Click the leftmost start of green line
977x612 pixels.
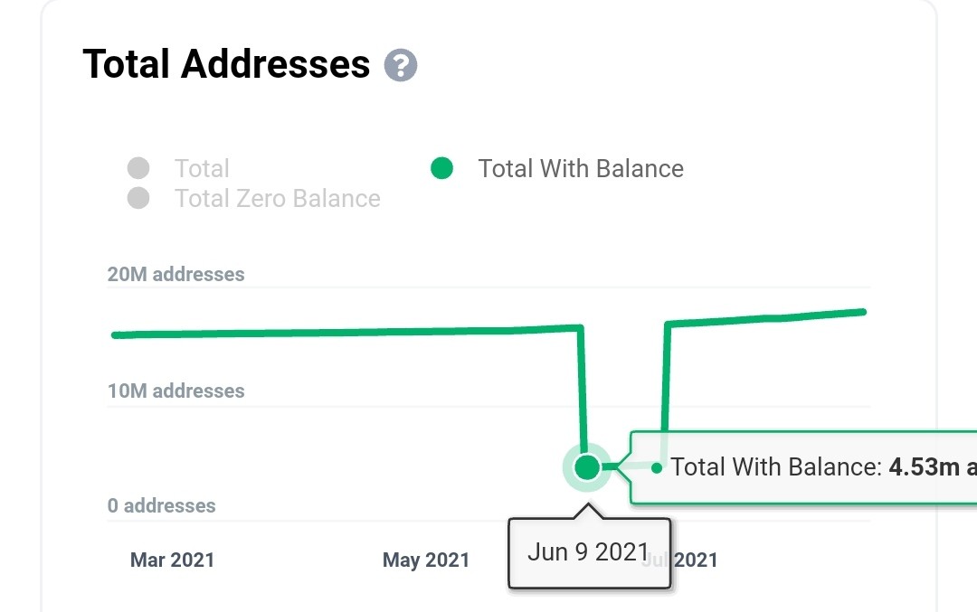coord(115,335)
